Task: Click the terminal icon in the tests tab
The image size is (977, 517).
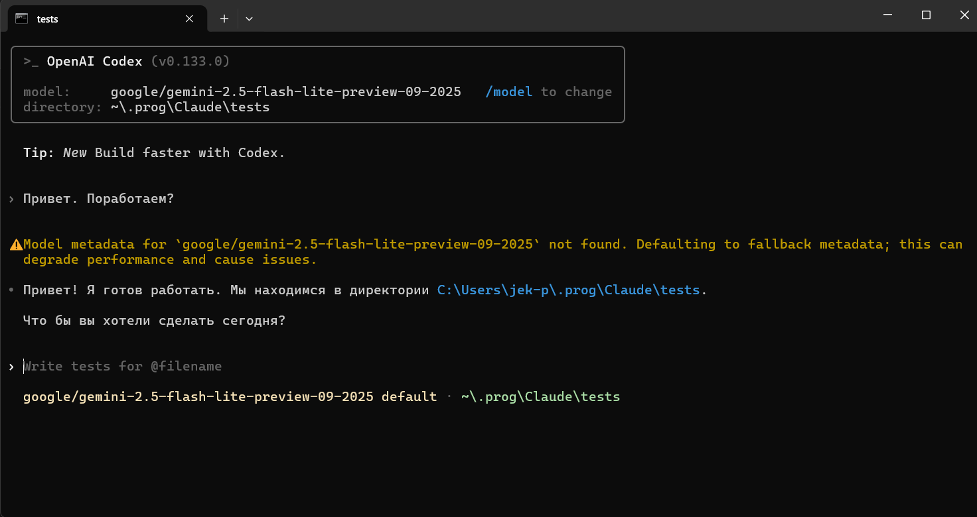Action: coord(21,19)
